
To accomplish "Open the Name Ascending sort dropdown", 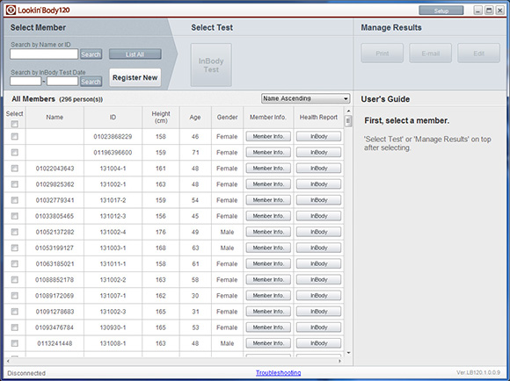I will [305, 98].
